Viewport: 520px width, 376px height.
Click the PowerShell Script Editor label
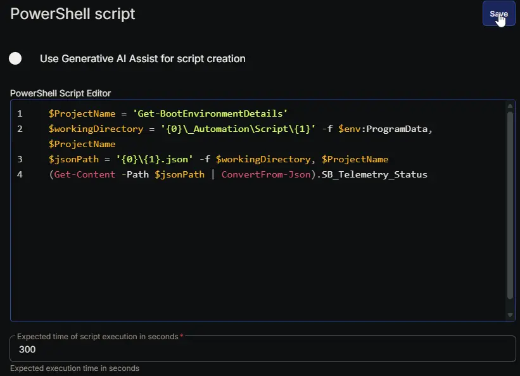pos(60,93)
